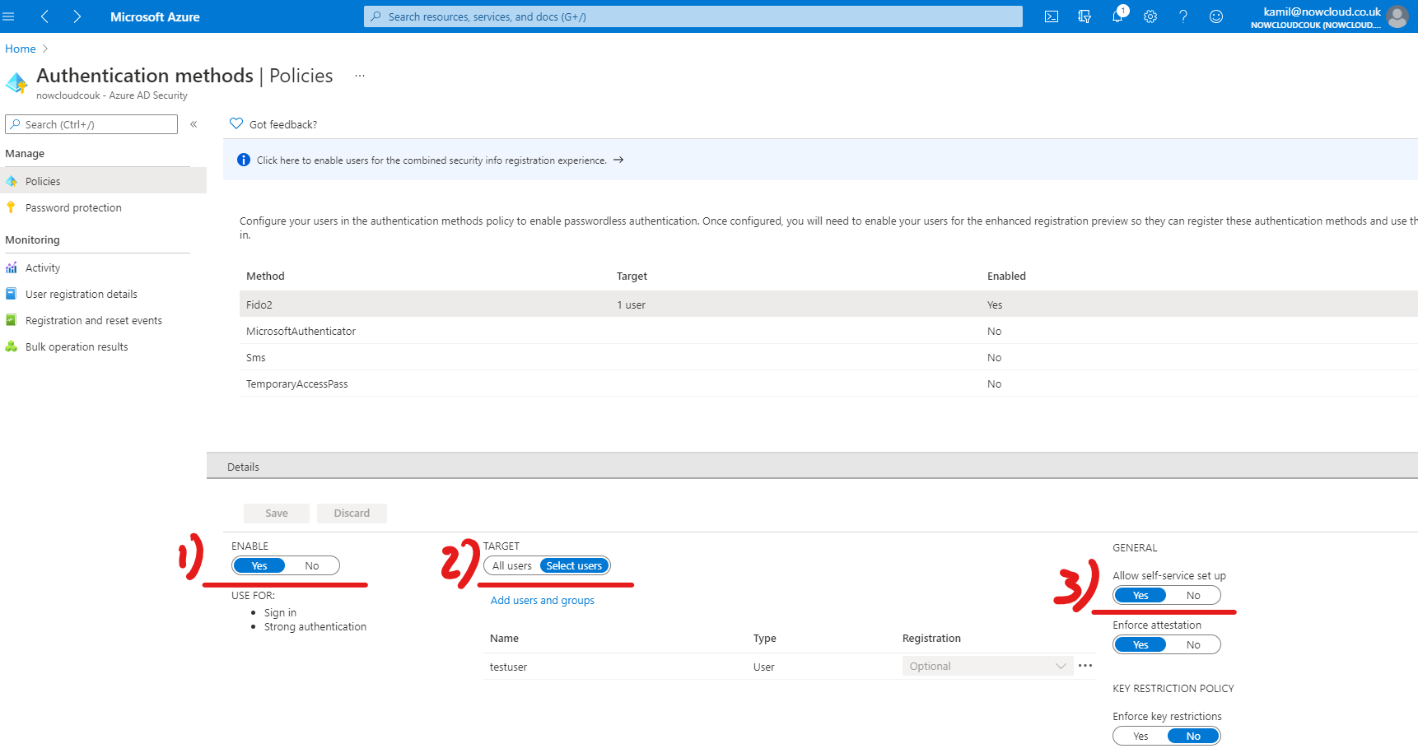
Task: Select the Fido2 method row
Action: coord(828,304)
